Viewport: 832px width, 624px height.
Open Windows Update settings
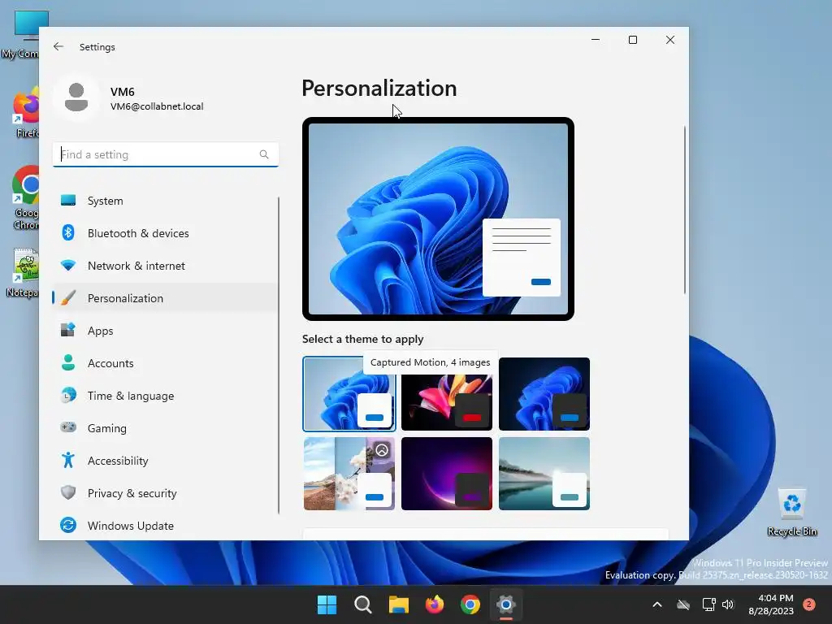pyautogui.click(x=165, y=526)
